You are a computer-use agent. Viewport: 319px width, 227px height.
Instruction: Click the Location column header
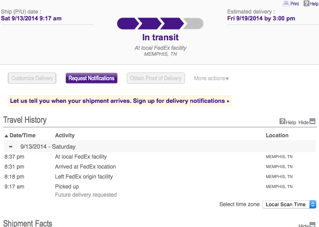tap(277, 135)
